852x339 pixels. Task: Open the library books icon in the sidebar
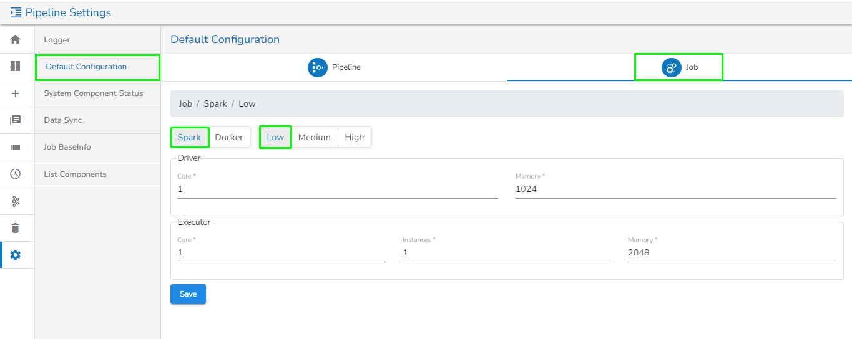click(x=16, y=120)
